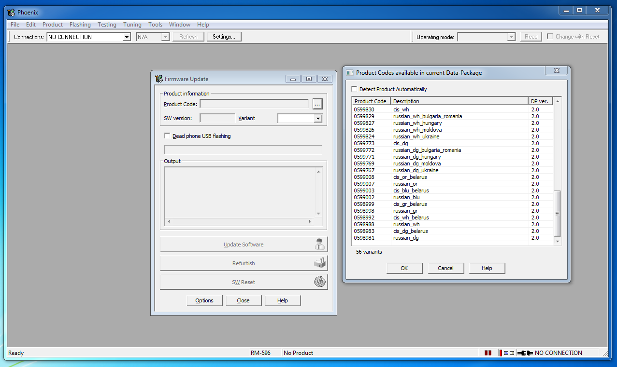Click the factory icon on Refurbish button

(319, 263)
